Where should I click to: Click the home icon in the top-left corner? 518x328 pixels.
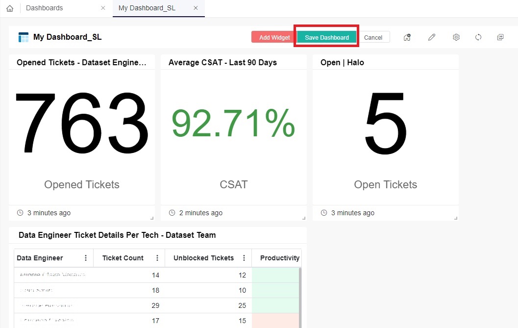pyautogui.click(x=9, y=8)
